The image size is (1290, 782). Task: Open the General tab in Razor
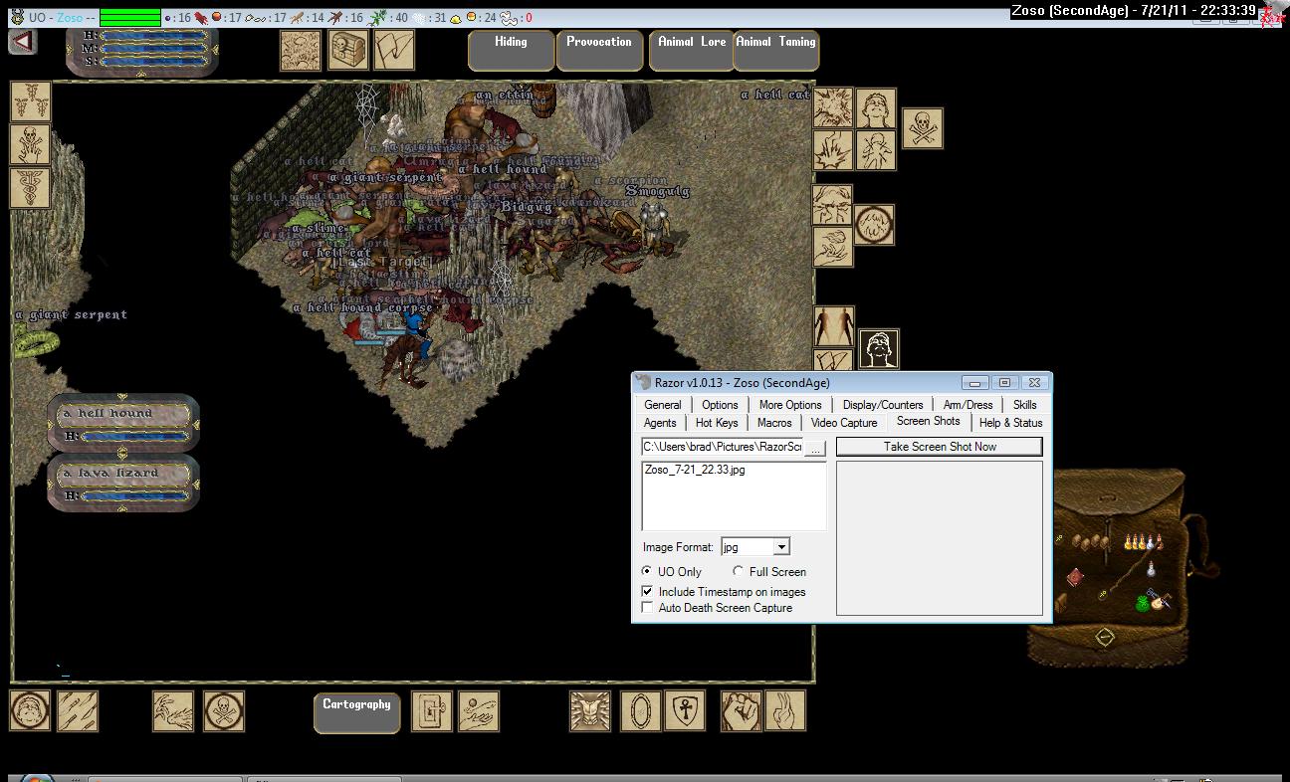pos(662,405)
